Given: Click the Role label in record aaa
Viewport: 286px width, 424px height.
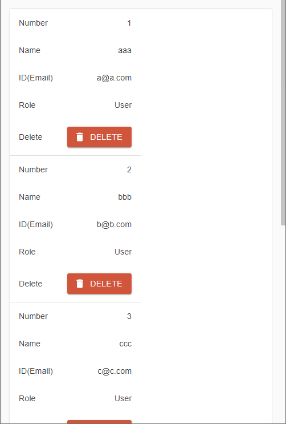Looking at the screenshot, I should click(x=27, y=105).
